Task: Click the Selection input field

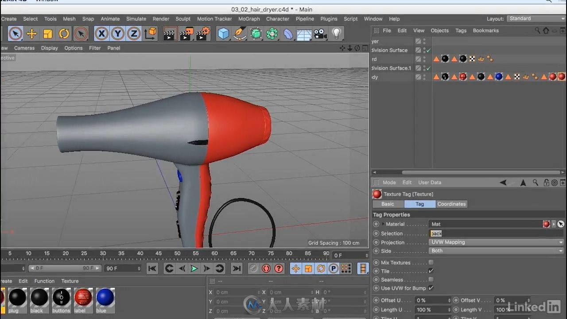Action: tap(496, 233)
